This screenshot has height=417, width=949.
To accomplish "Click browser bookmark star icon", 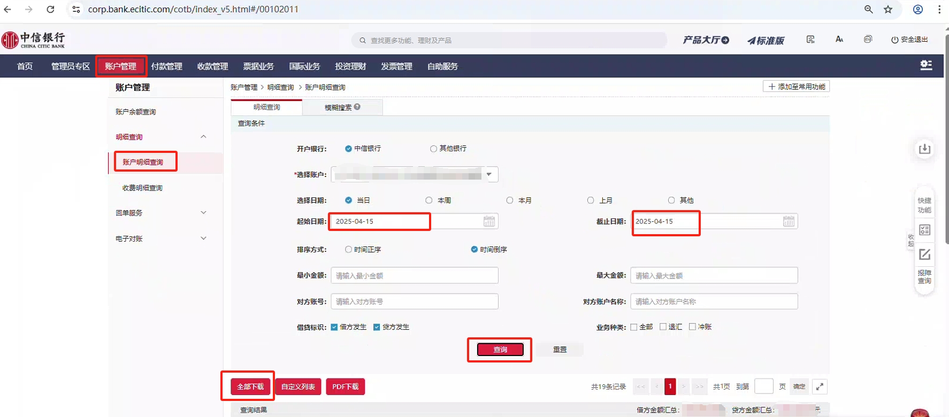I will (888, 9).
